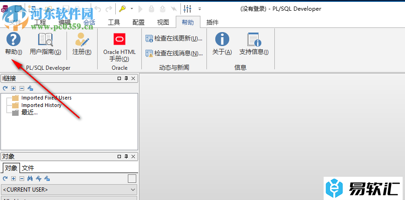Screen dimensions: 405x200
Task: Open the quick access toolbar customize arrow
Action: (199, 9)
